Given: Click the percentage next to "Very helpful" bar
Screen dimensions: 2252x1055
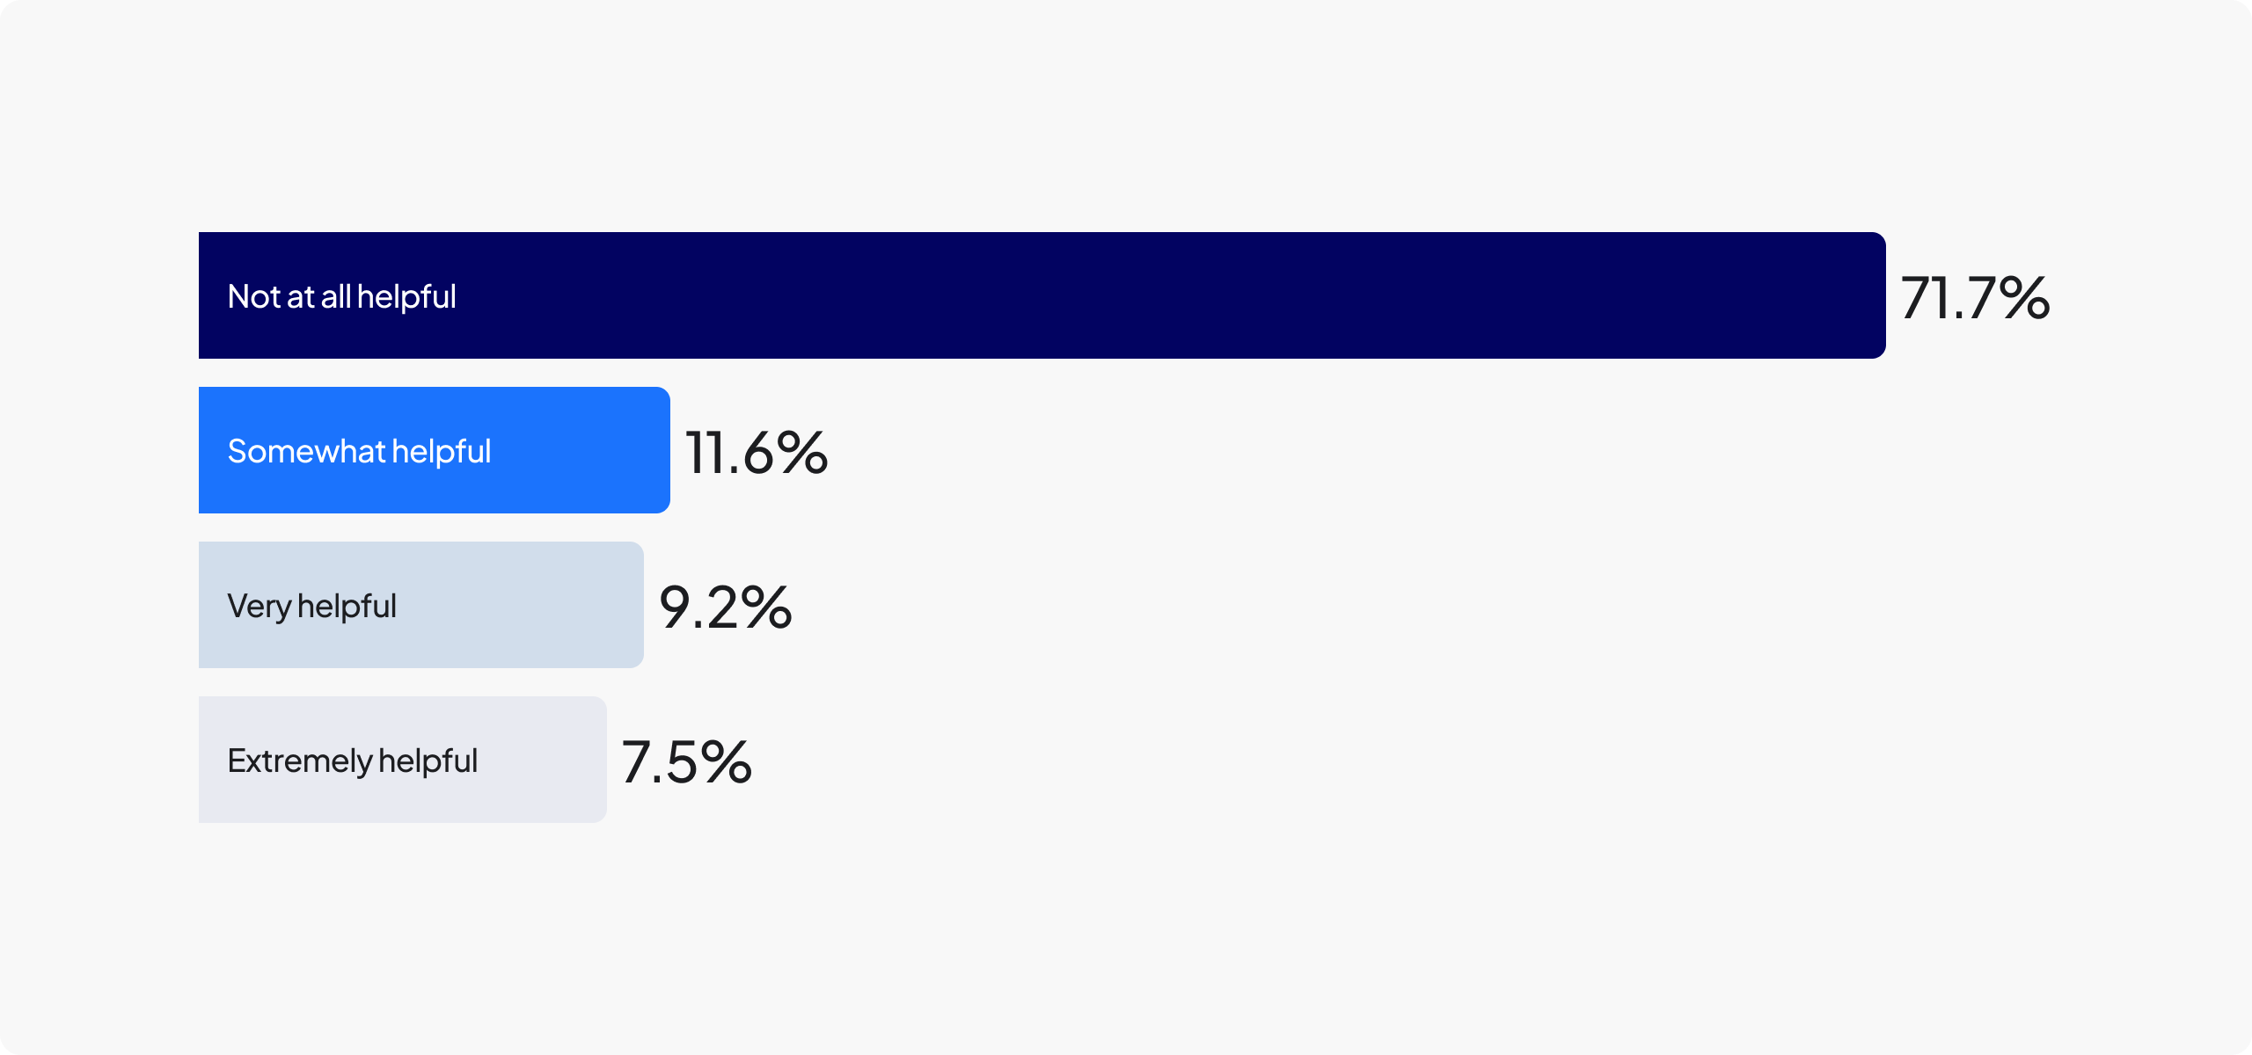Looking at the screenshot, I should (726, 607).
